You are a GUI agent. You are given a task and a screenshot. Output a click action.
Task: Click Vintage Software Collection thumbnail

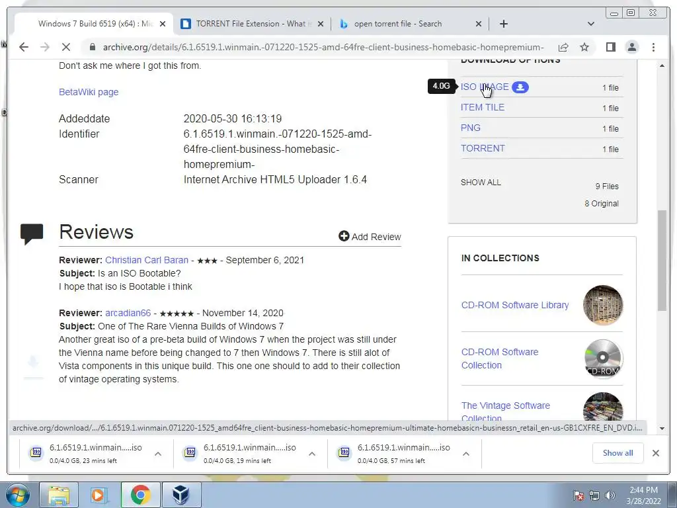[603, 407]
